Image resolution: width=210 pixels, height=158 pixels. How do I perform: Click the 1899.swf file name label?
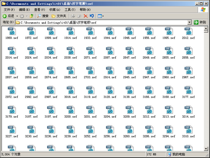coord(51,38)
